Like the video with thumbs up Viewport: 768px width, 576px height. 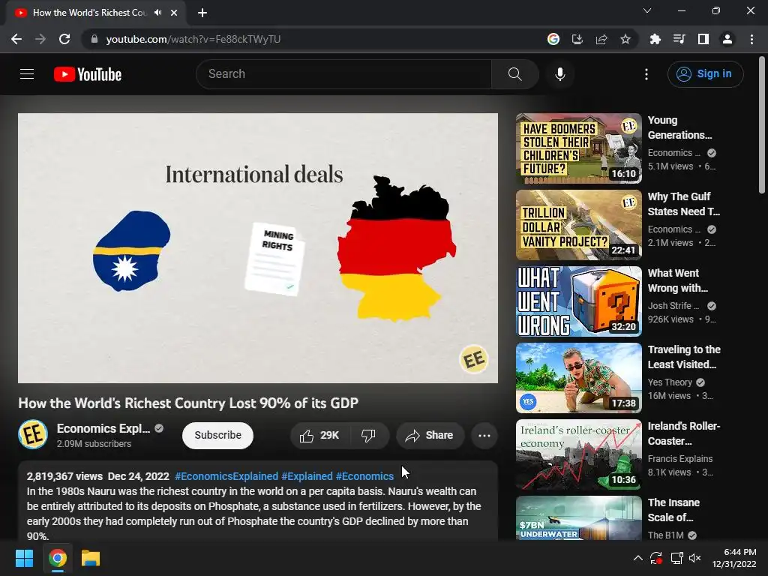319,436
